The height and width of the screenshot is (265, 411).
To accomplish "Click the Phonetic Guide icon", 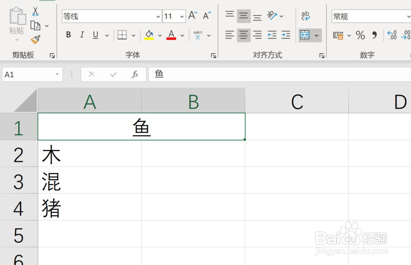I will pos(198,35).
